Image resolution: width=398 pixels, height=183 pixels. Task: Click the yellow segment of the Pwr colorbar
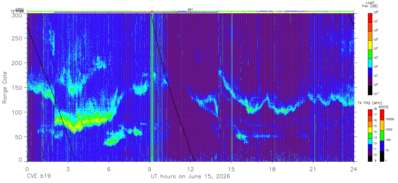coord(370,45)
